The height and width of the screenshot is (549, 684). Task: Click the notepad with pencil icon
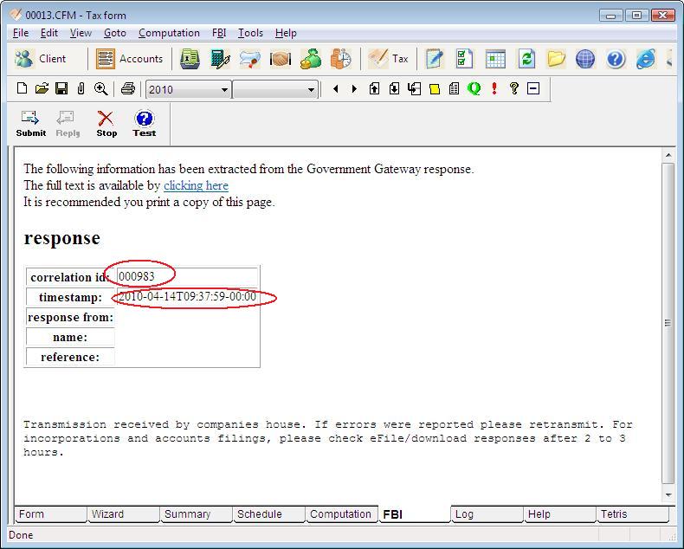[435, 59]
